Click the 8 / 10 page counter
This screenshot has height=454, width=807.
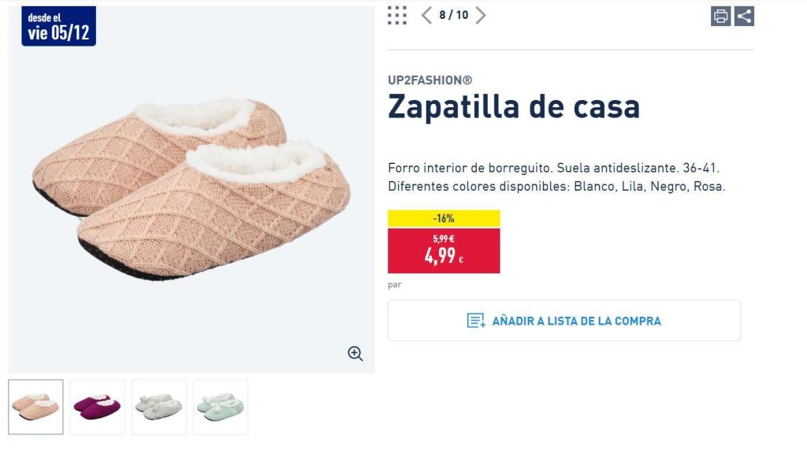point(452,14)
